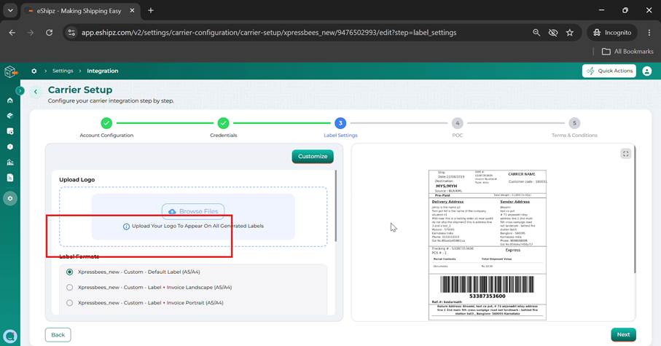Open the analytics chart icon in sidebar
Screen dimensions: 661x346
point(10,162)
